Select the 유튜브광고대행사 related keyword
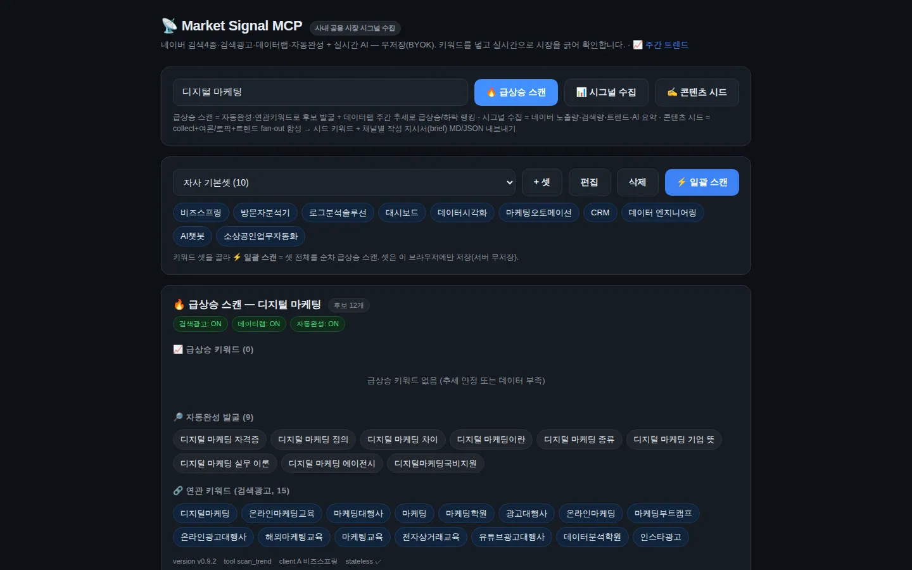 [x=512, y=537]
